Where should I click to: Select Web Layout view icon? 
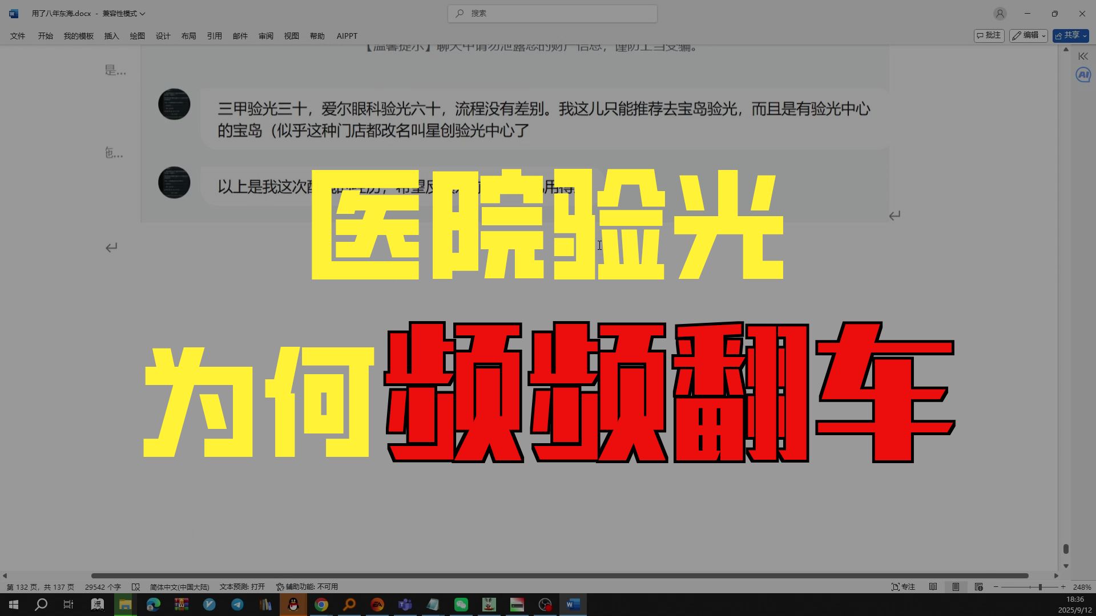click(x=978, y=587)
